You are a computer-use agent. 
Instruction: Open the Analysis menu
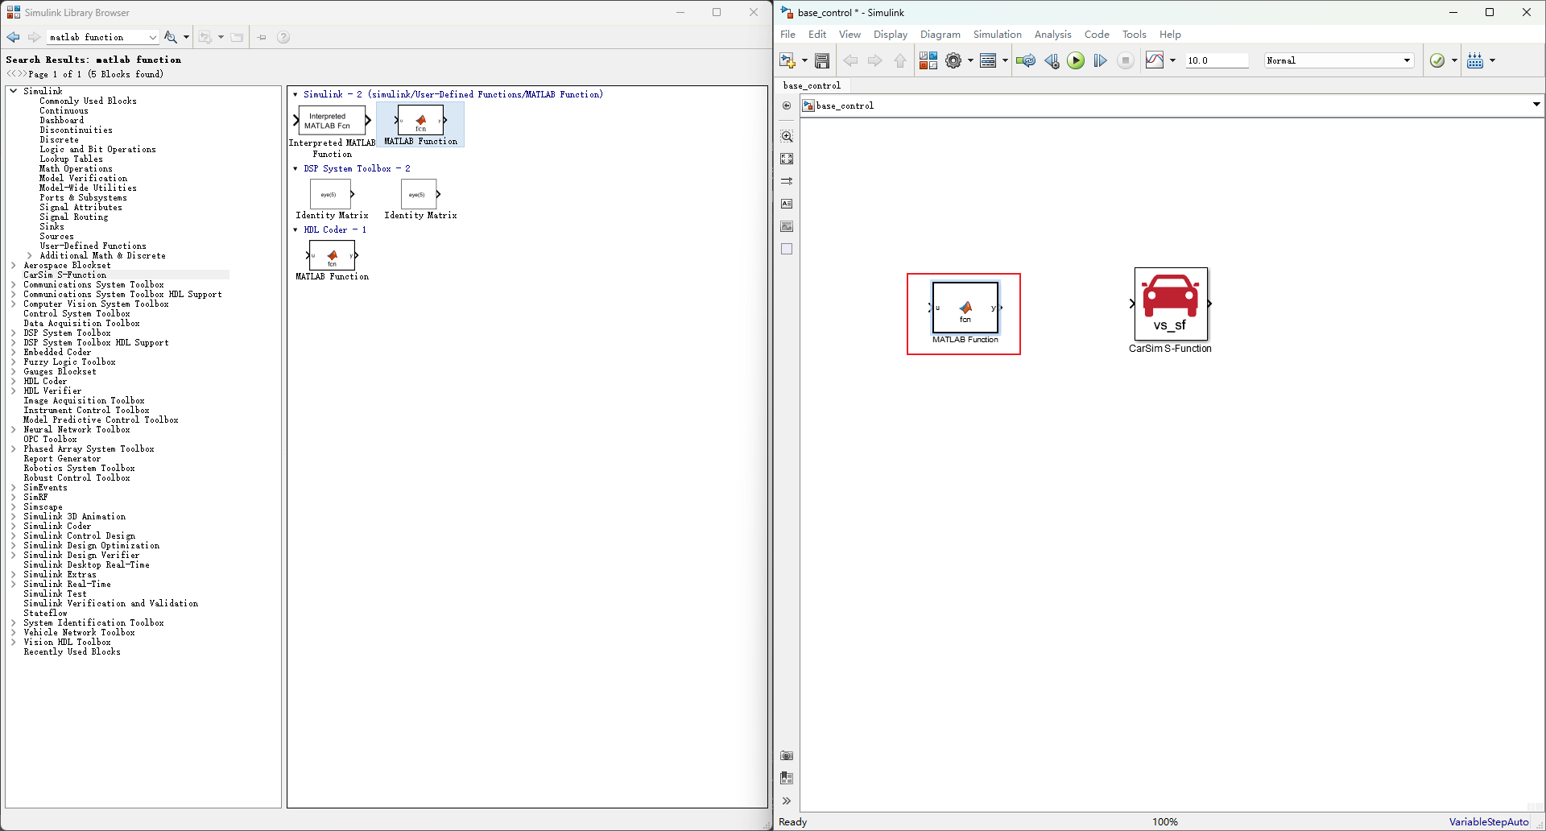coord(1052,34)
